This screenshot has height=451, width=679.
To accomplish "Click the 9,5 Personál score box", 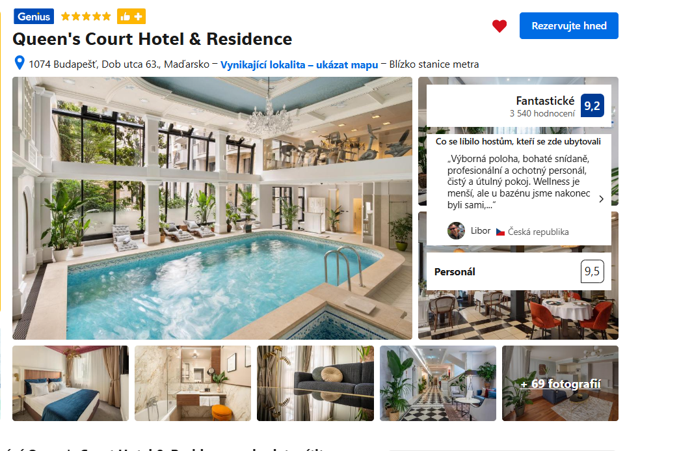I will pyautogui.click(x=592, y=271).
